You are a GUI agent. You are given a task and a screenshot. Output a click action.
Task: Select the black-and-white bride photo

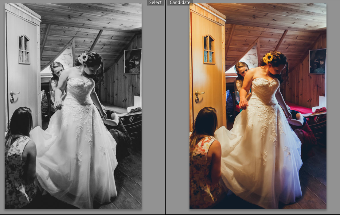(x=73, y=106)
